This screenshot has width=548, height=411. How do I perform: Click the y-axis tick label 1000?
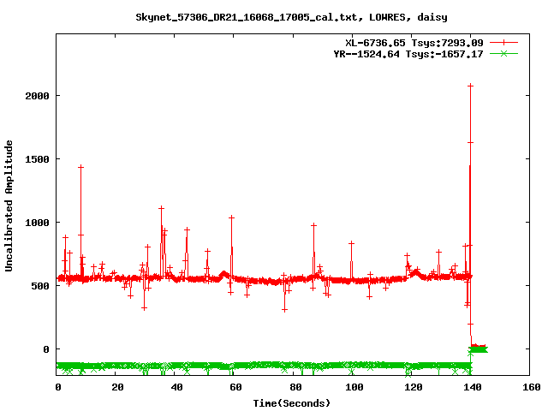(37, 223)
